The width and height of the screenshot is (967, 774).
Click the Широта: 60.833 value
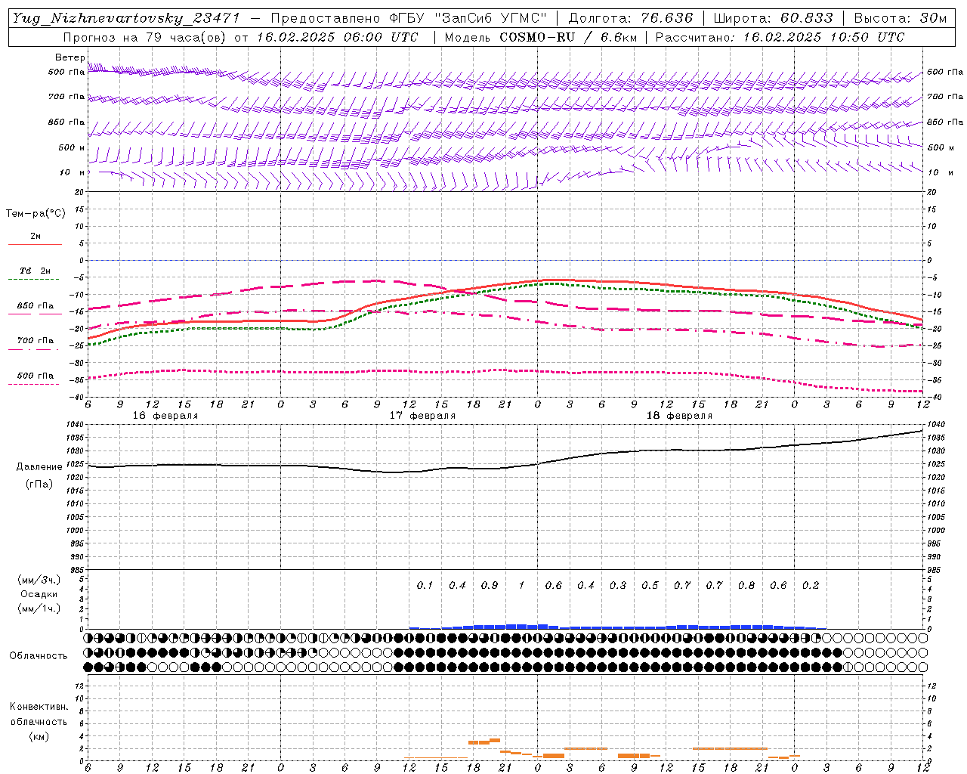coord(774,18)
